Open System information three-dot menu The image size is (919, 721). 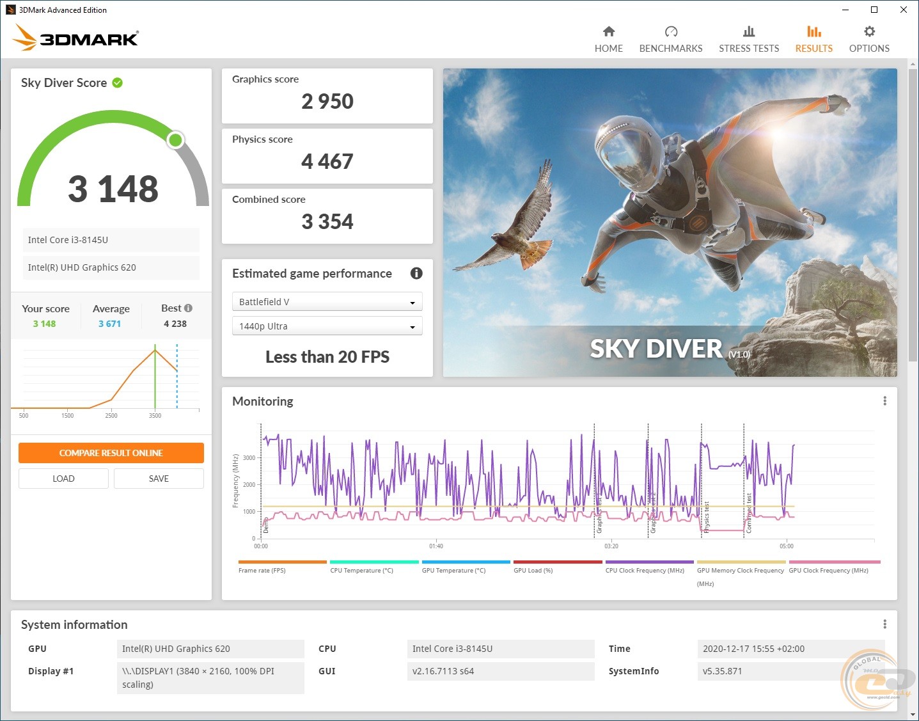[884, 624]
